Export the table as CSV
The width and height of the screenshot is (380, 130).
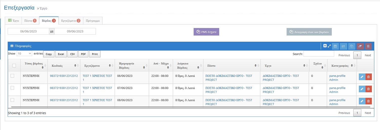(72, 54)
